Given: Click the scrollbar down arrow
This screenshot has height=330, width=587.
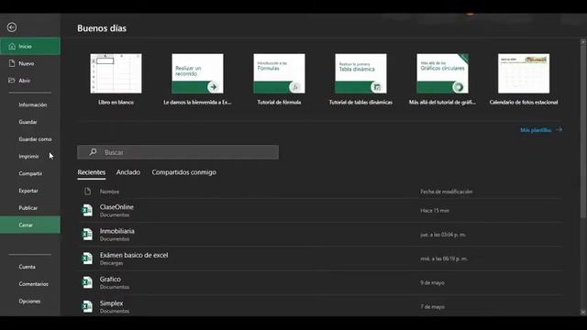Looking at the screenshot, I should click(583, 312).
